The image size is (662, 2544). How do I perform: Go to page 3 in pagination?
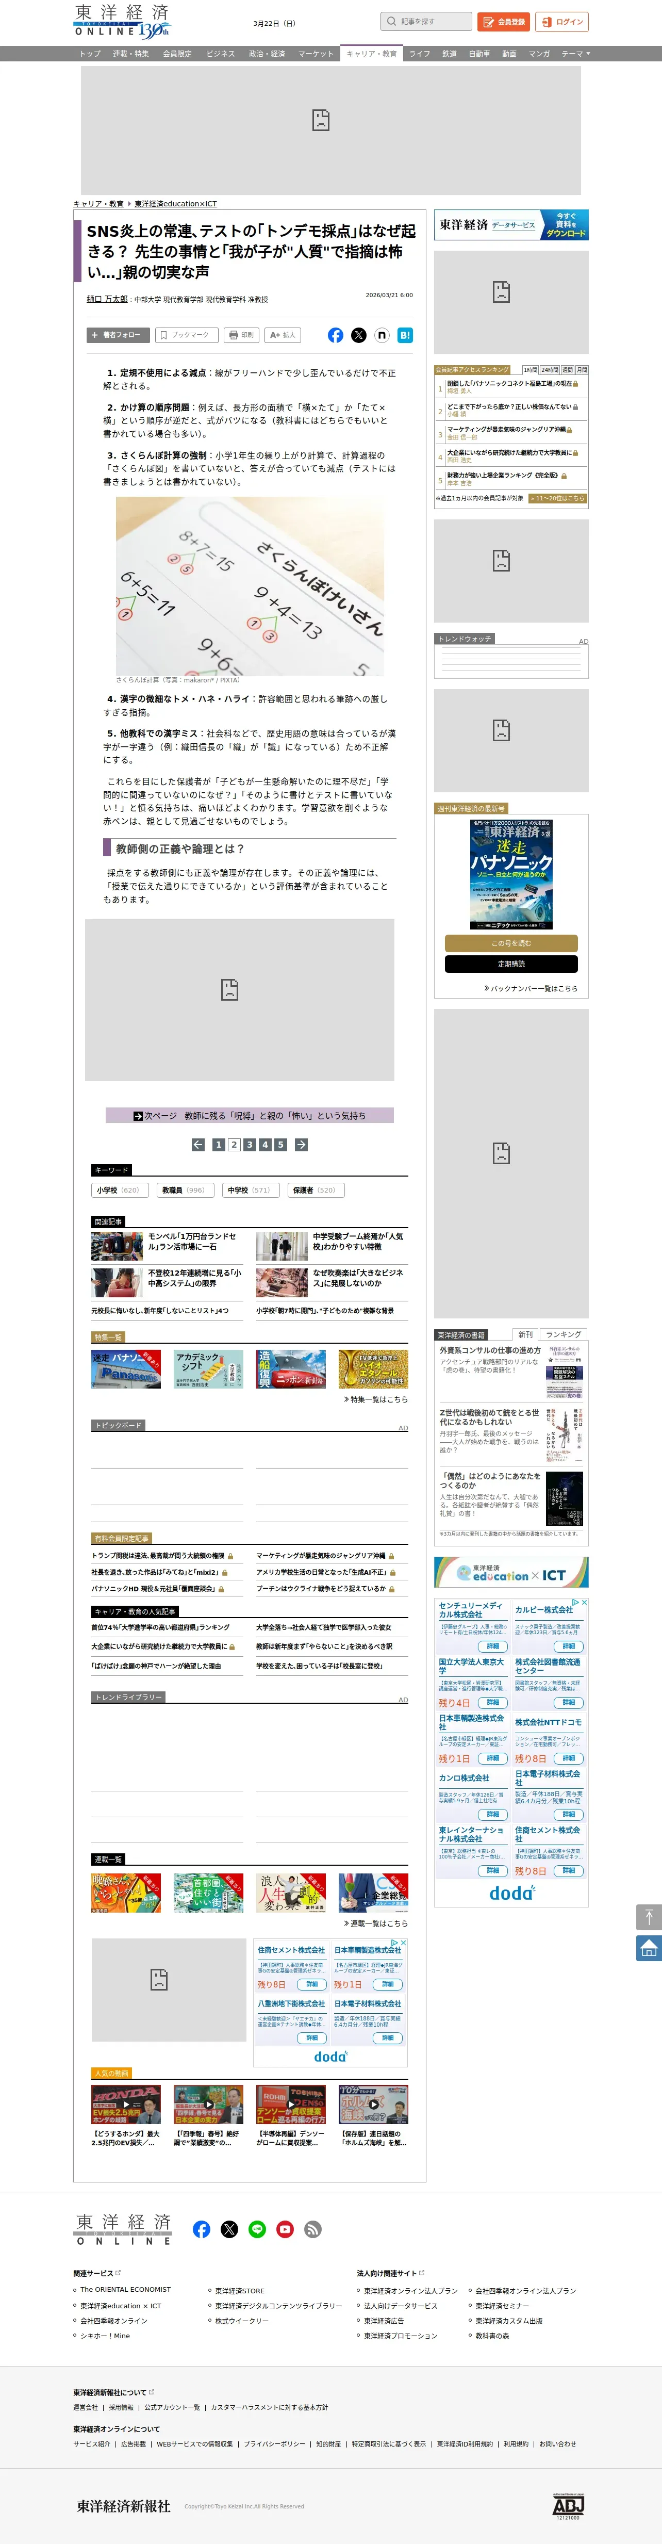[x=250, y=1145]
